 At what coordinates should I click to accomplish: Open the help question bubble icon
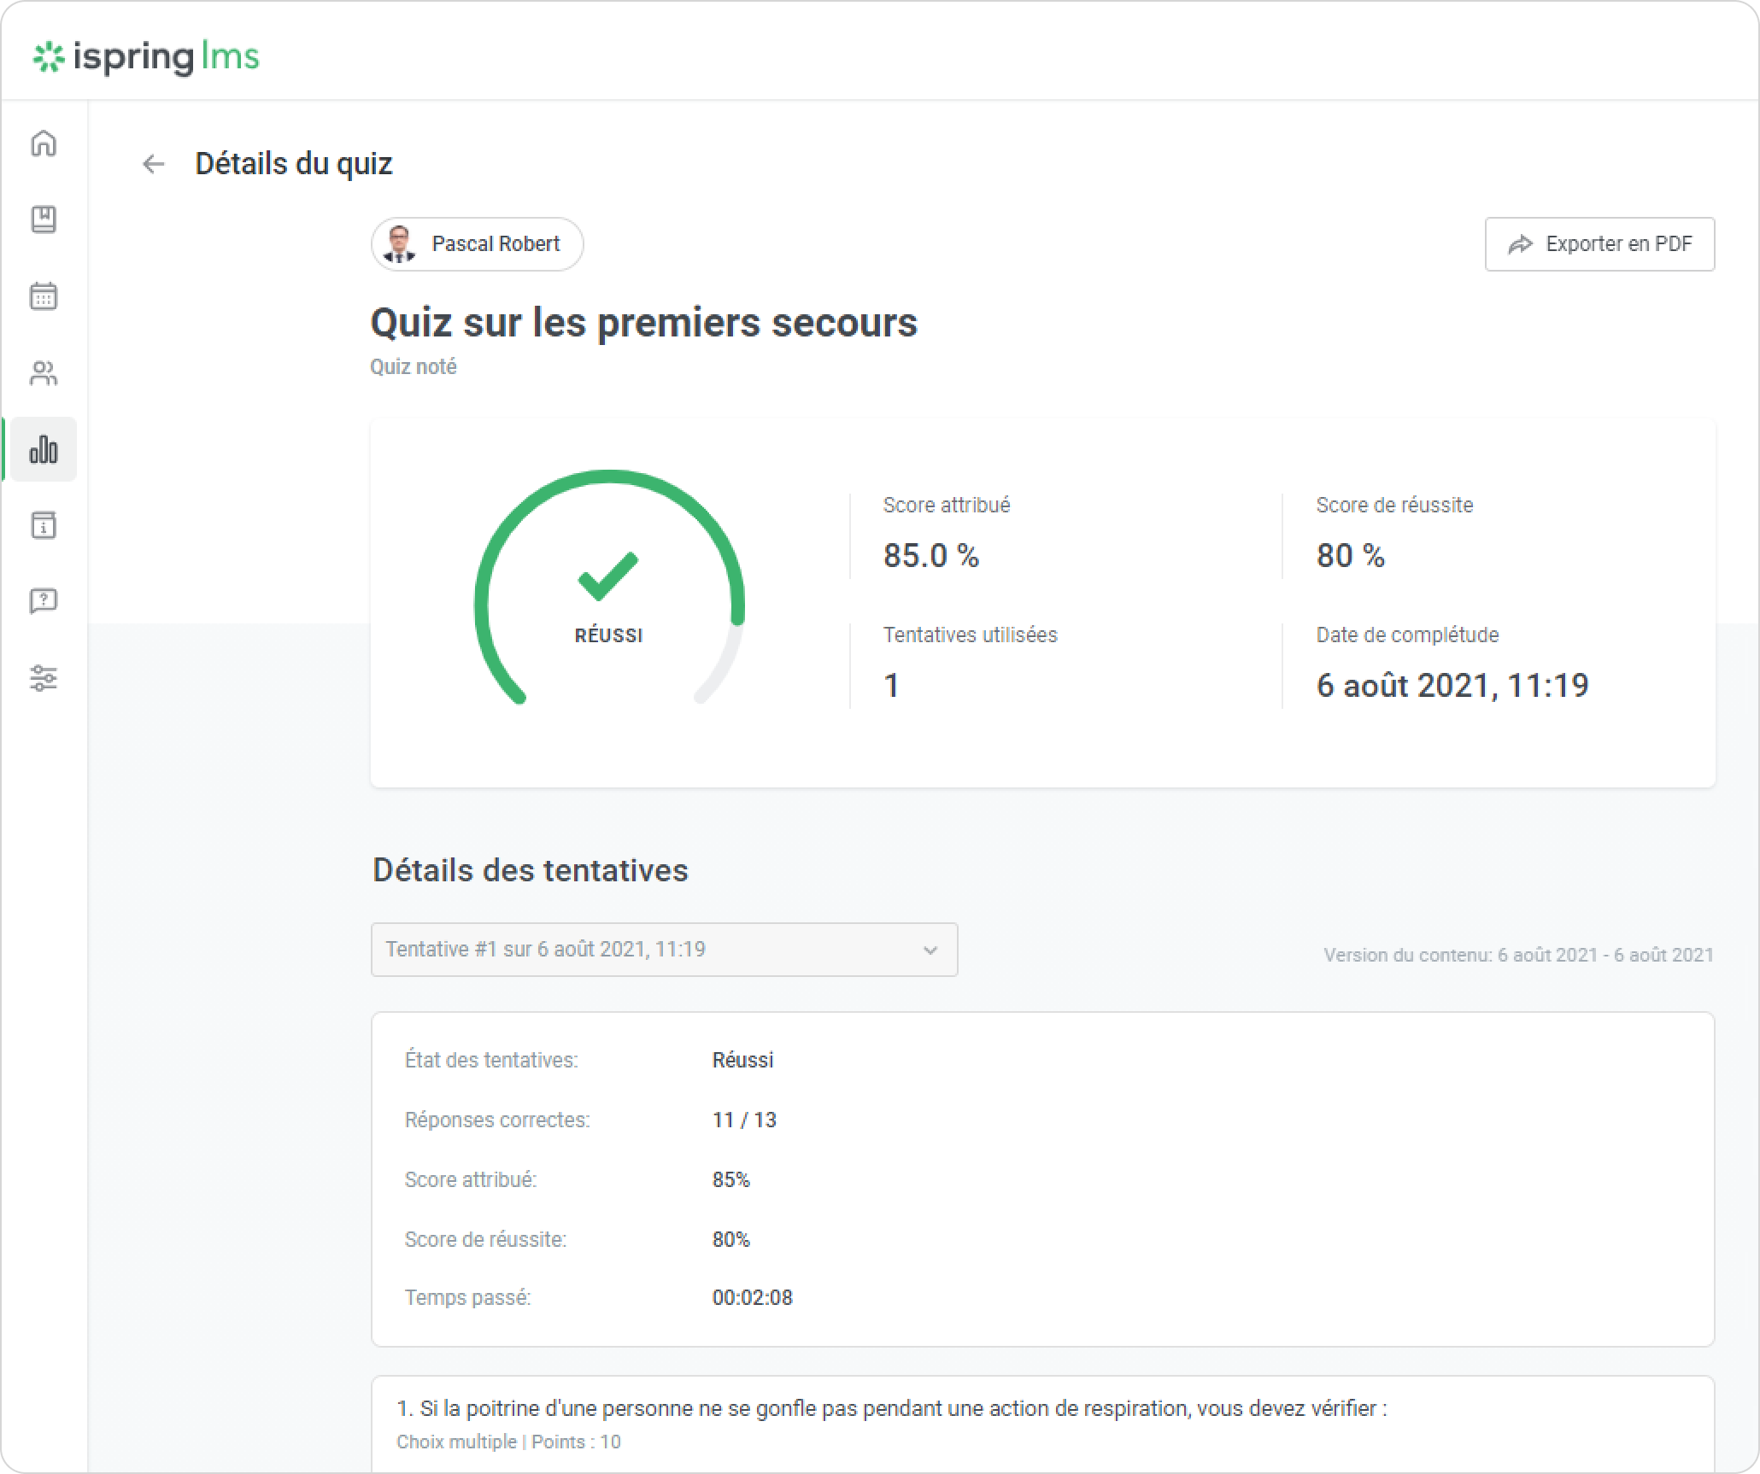(44, 601)
